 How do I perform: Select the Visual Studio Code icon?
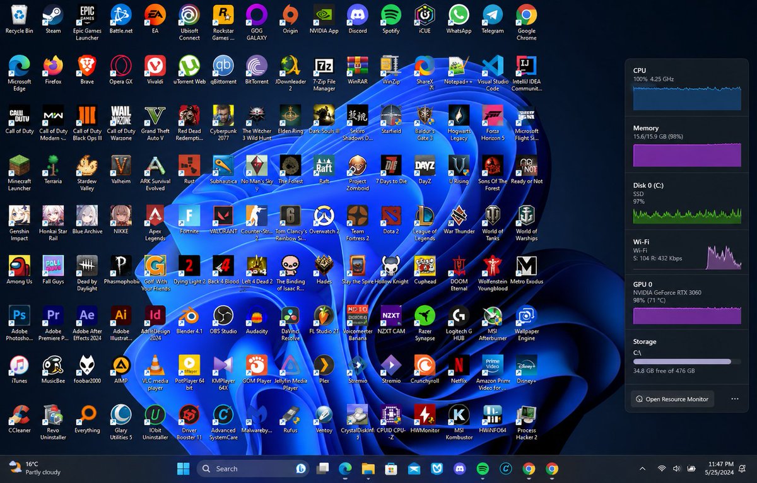pos(493,73)
